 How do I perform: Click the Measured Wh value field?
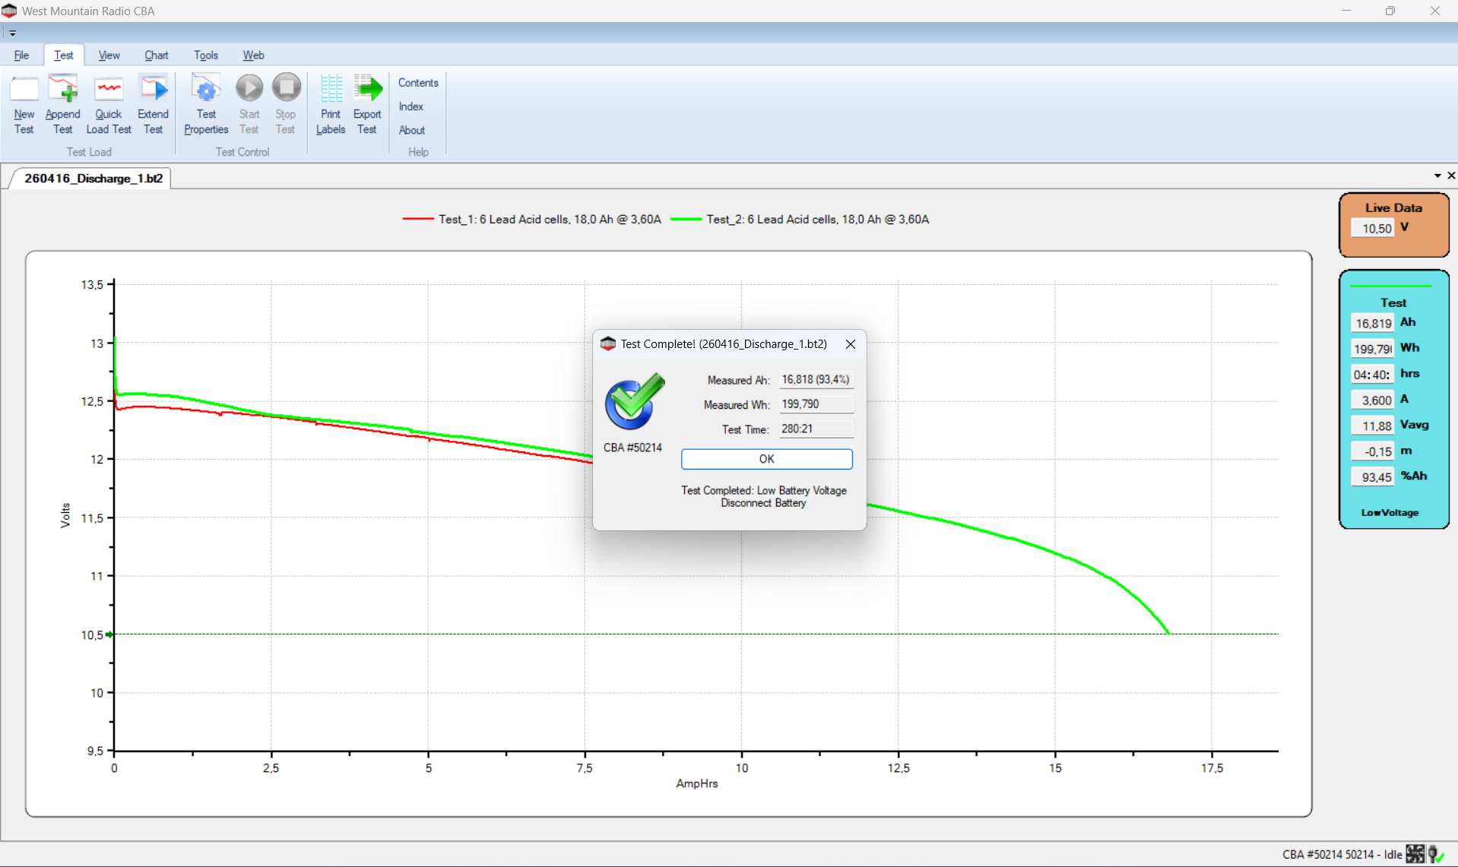pyautogui.click(x=816, y=404)
